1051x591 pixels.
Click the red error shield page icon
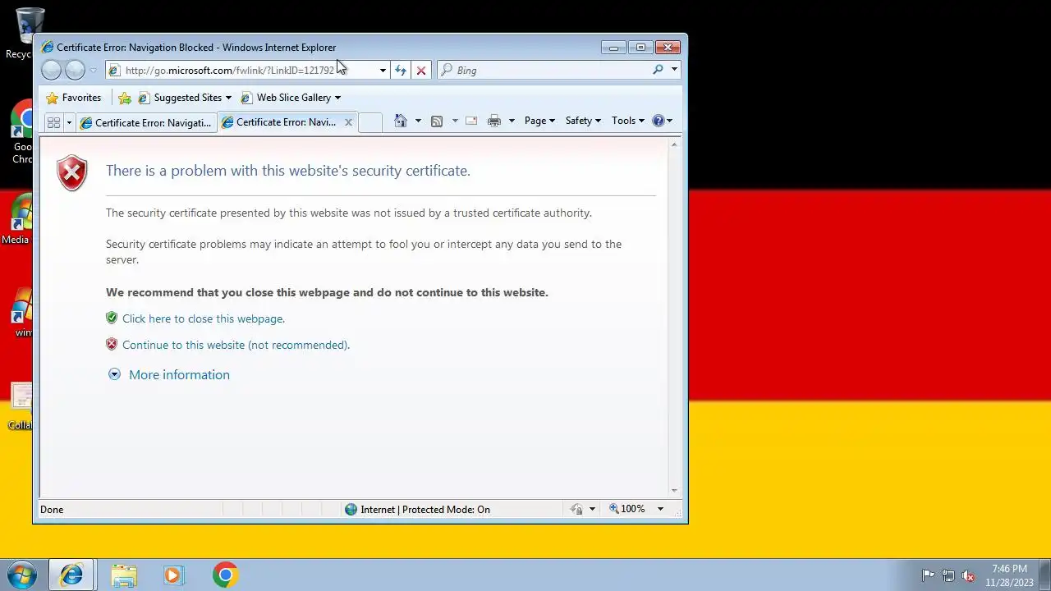click(x=72, y=173)
